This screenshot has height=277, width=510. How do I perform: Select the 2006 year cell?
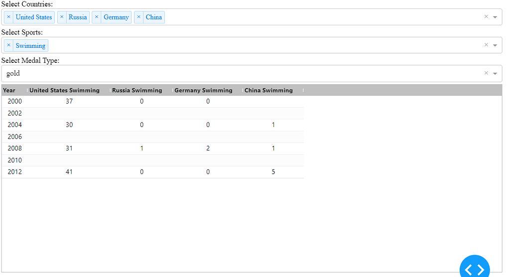click(x=14, y=137)
